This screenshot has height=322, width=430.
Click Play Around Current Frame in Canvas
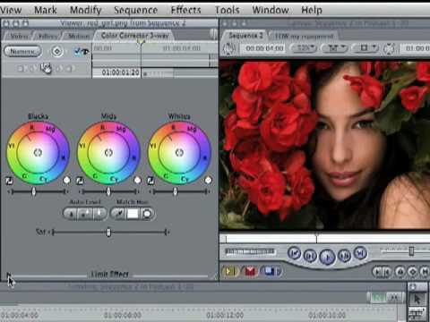point(345,256)
